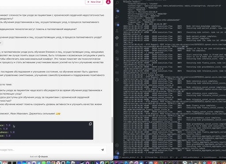The height and width of the screenshot is (164, 226).
Task: Open Run and Debug view in VS Code
Action: [117, 17]
